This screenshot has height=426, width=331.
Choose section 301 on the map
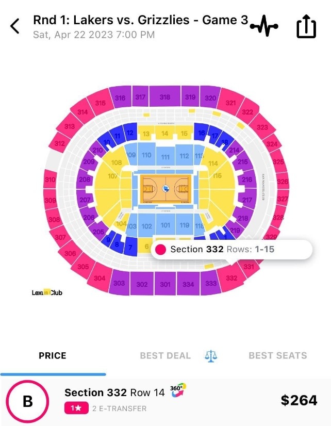click(165, 284)
